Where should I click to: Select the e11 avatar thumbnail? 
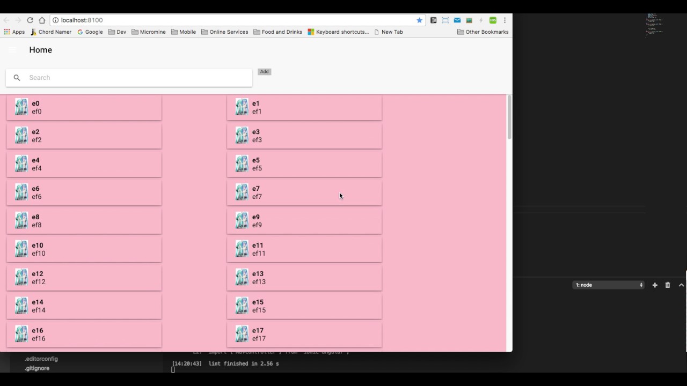click(x=242, y=249)
